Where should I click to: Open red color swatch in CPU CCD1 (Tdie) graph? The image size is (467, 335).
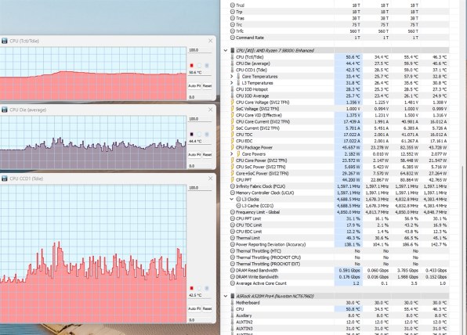[x=191, y=288]
